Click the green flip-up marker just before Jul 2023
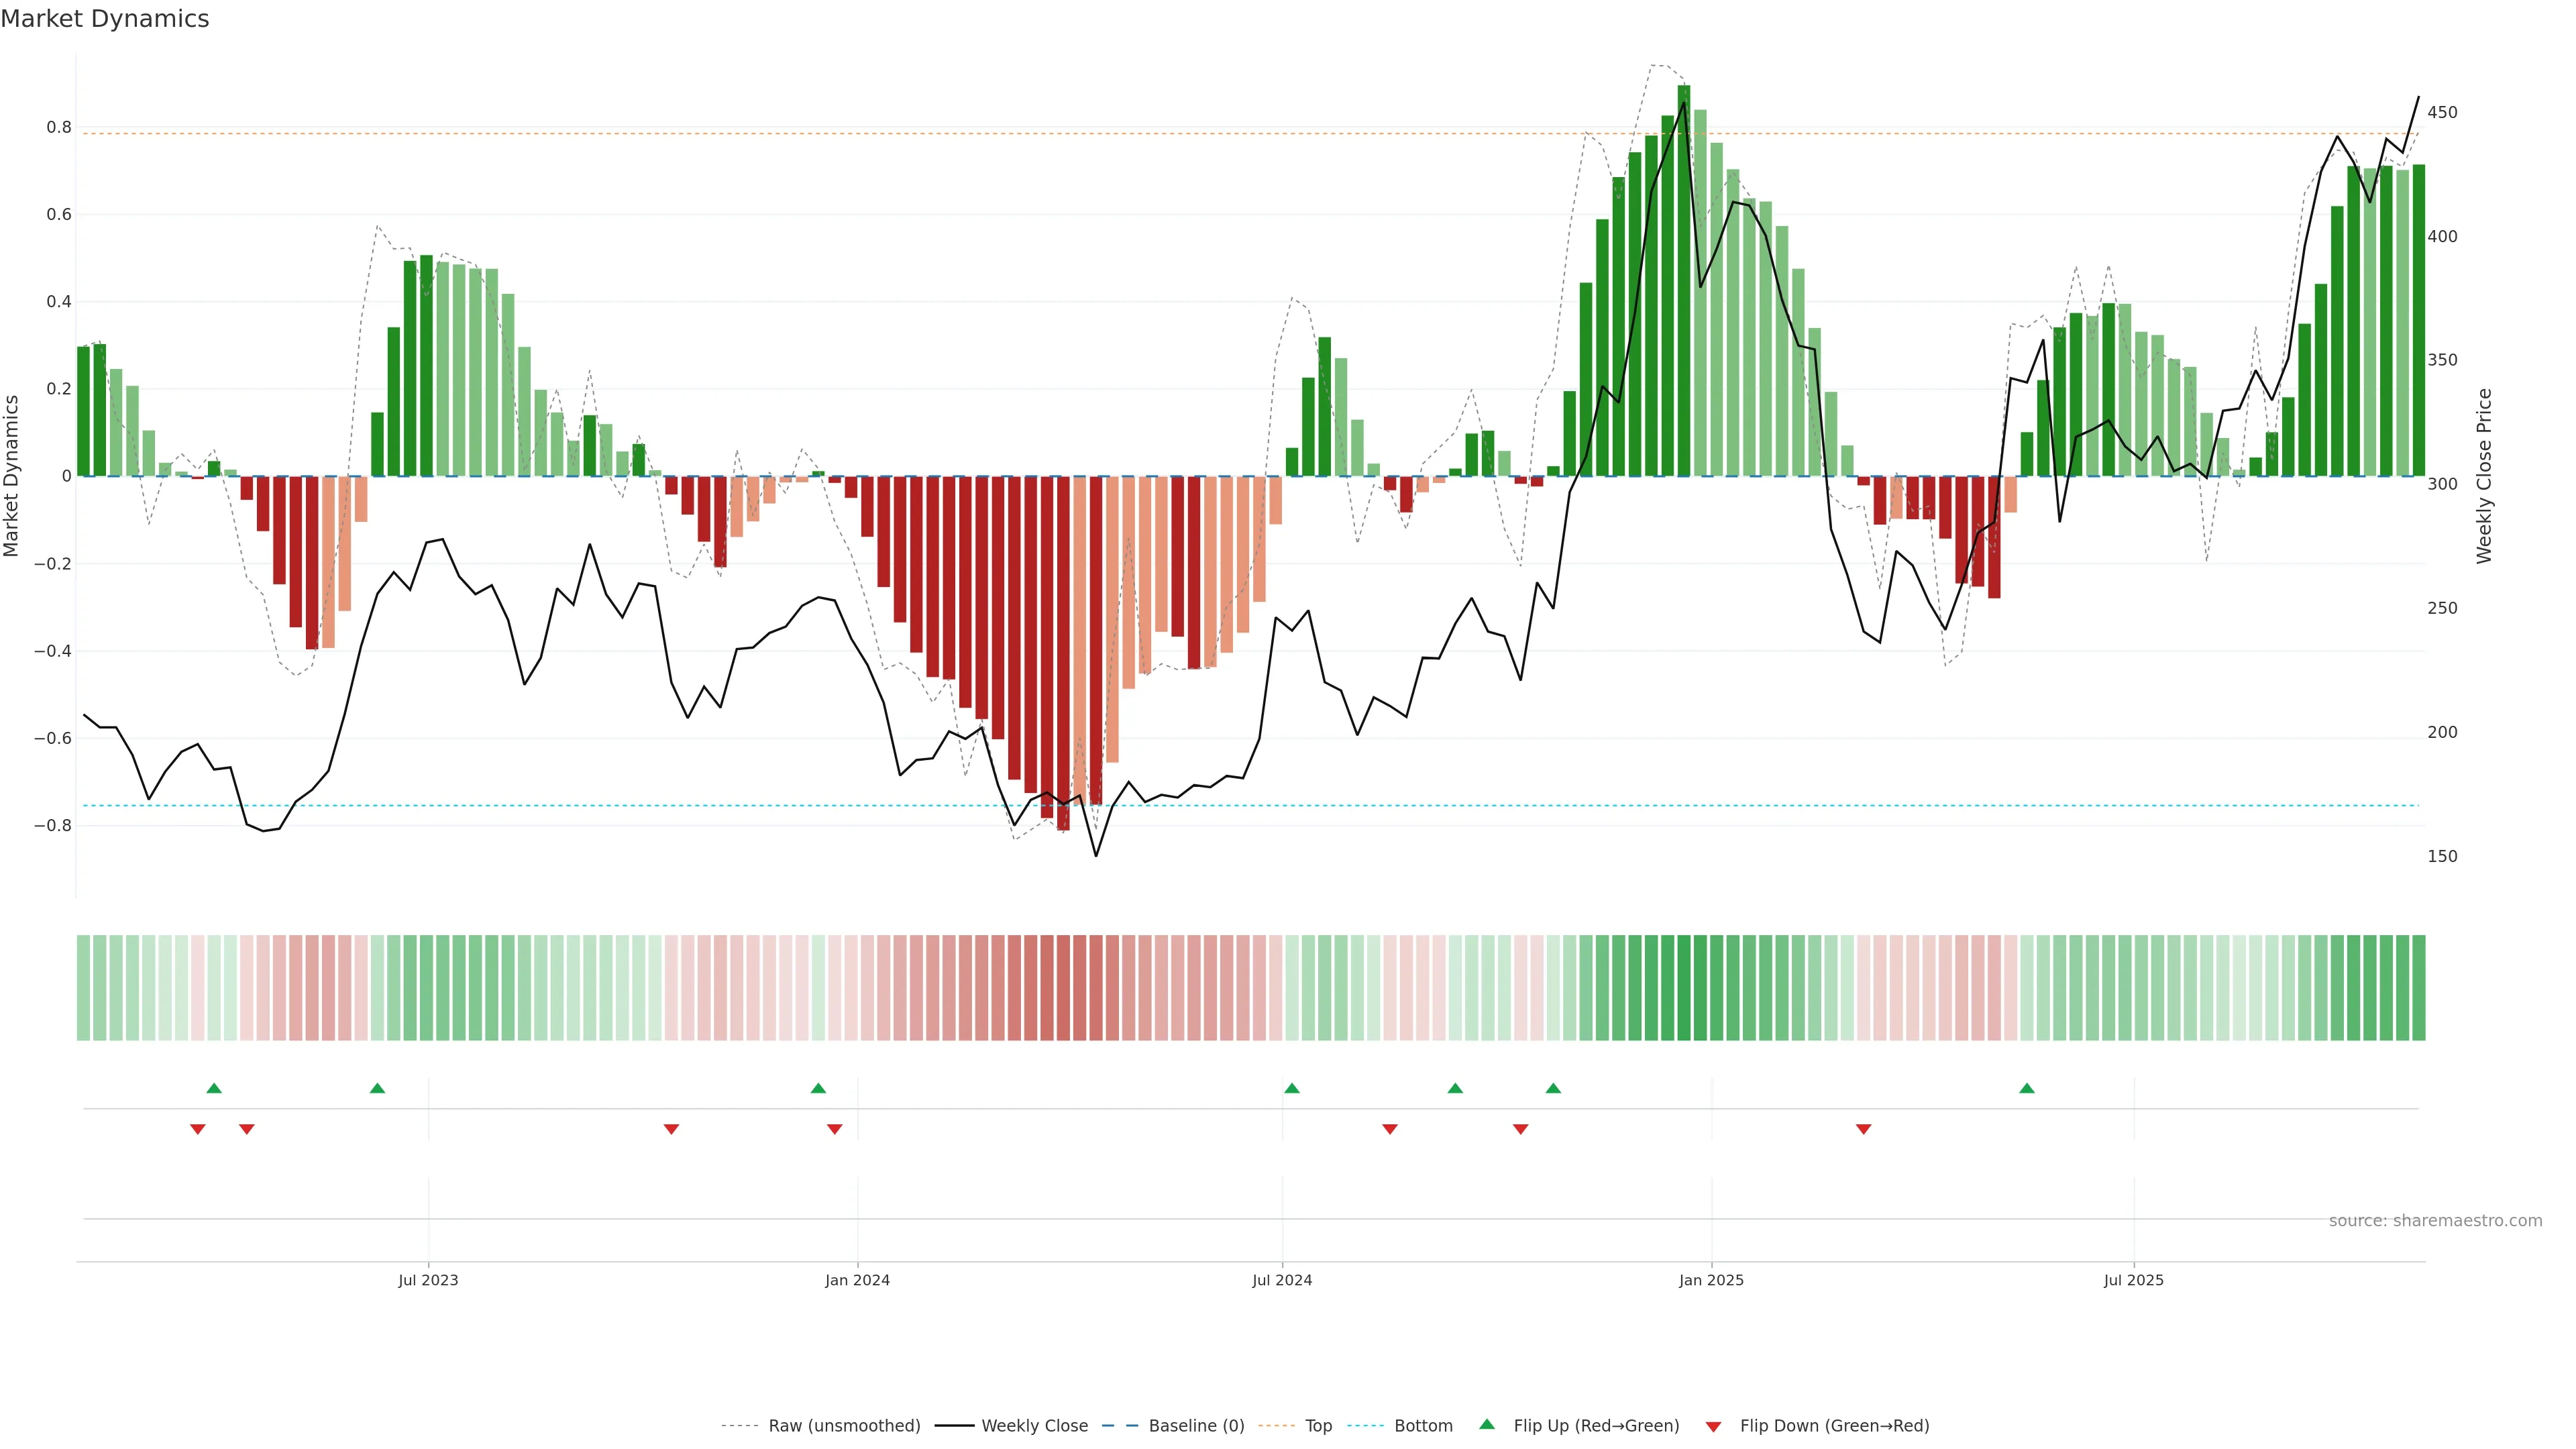The image size is (2576, 1449). (377, 1088)
